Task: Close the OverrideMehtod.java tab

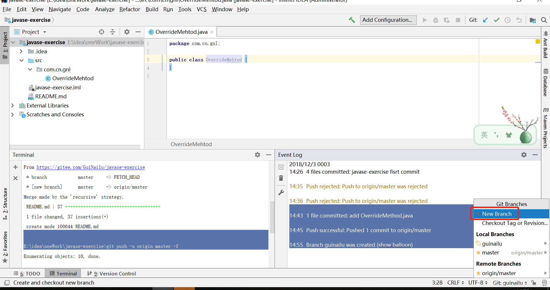Action: pyautogui.click(x=212, y=32)
